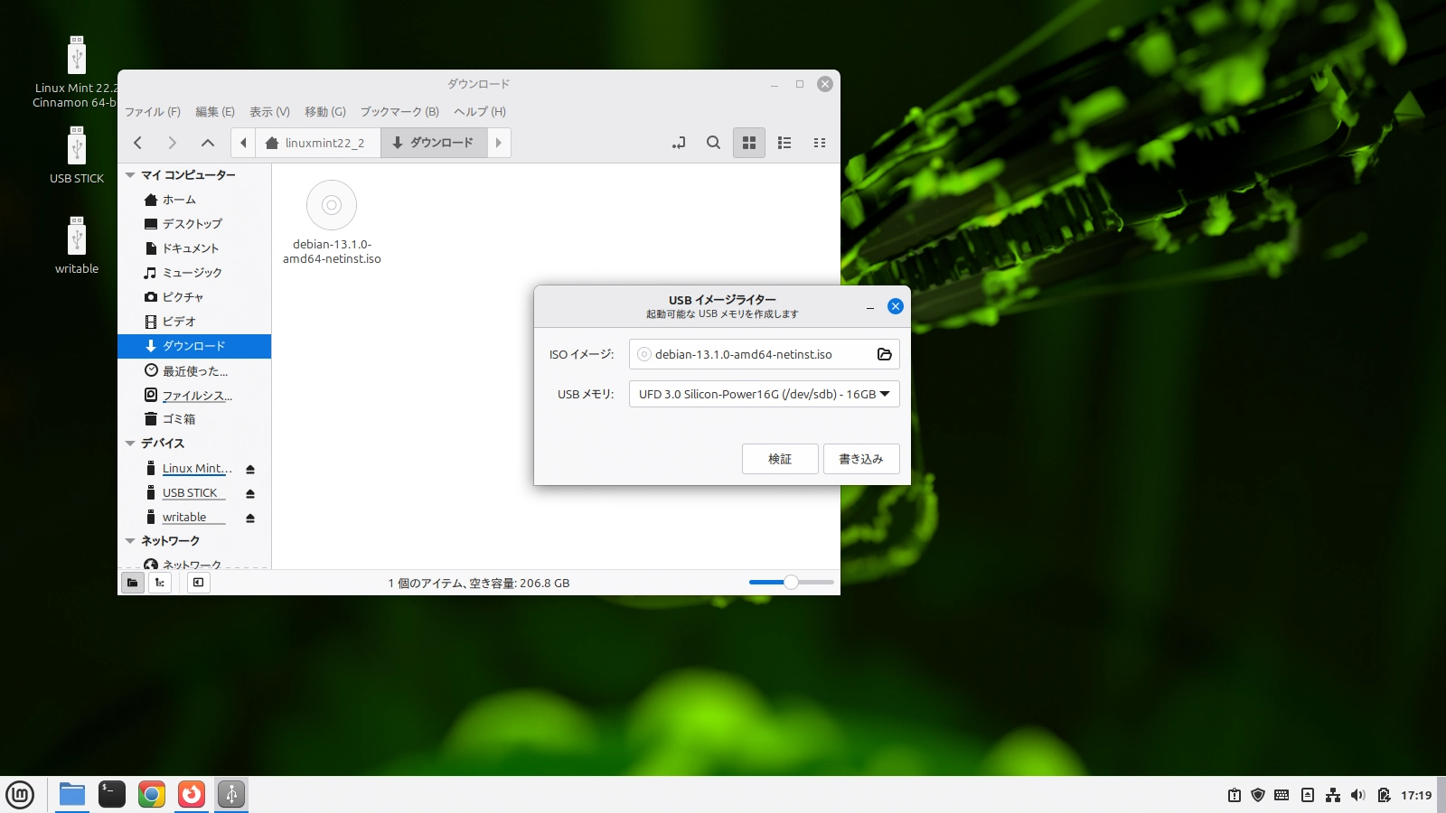Show places view in sidebar

pos(133,583)
